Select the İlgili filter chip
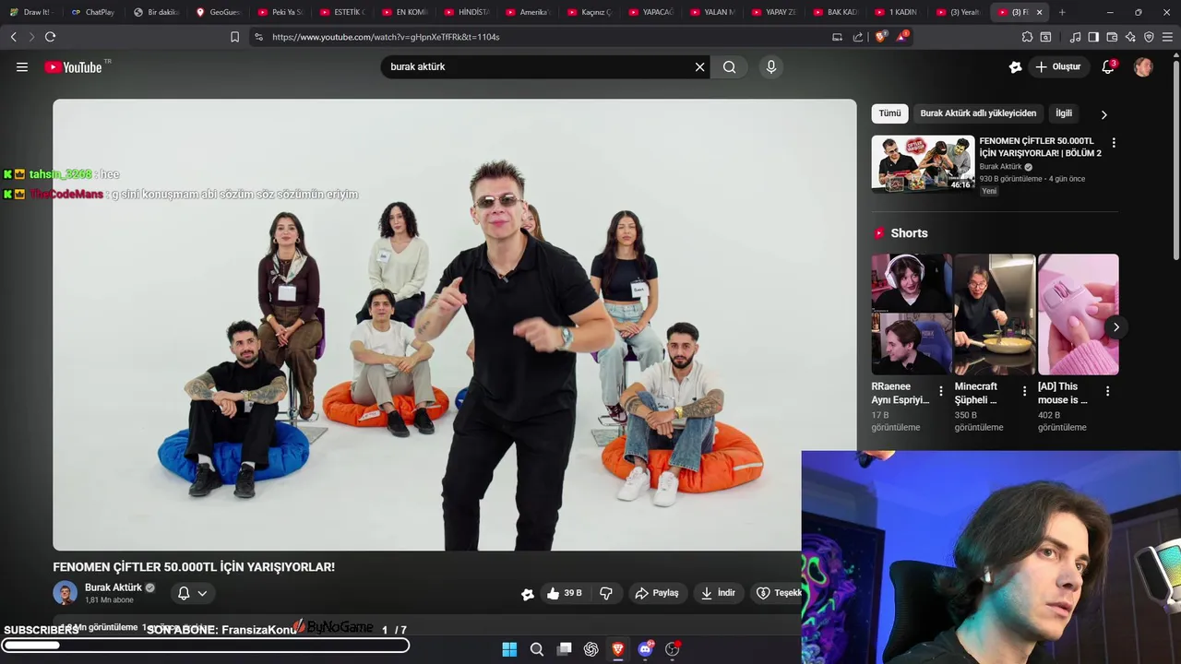The image size is (1181, 664). tap(1064, 113)
